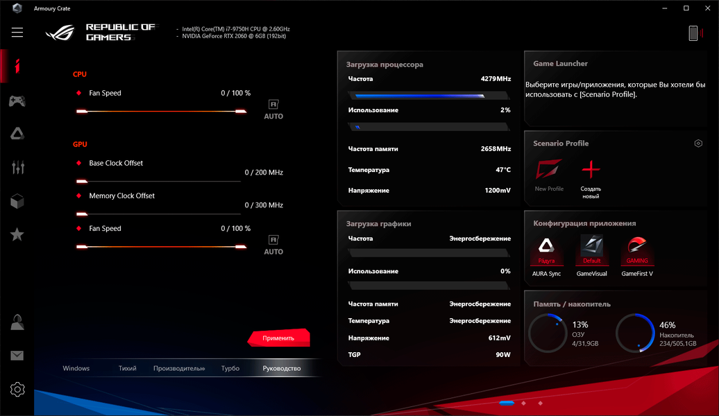Go to first dashboard page indicator

[507, 403]
